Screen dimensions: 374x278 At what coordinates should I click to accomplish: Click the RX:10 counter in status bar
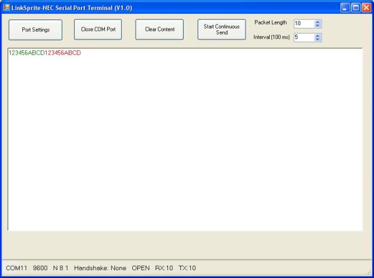pos(164,268)
